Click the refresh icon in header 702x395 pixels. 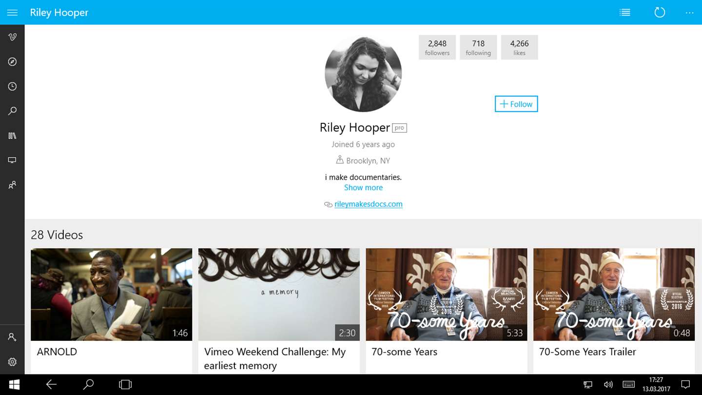tap(660, 13)
